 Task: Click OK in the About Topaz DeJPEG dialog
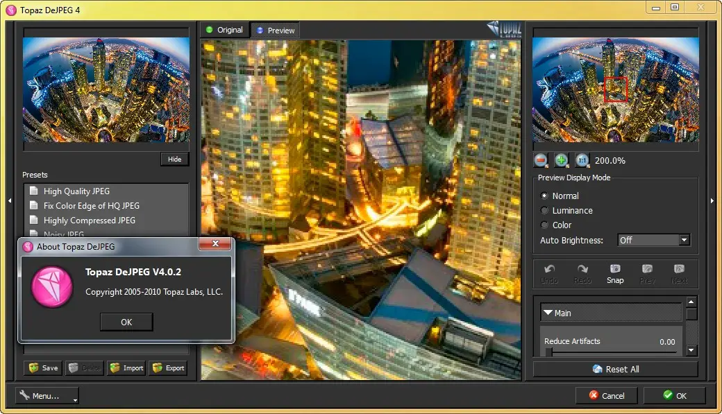click(x=126, y=322)
